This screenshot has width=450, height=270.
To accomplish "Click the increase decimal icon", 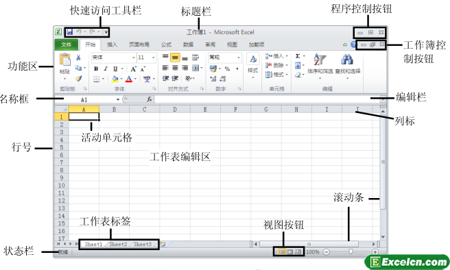I will pos(213,79).
